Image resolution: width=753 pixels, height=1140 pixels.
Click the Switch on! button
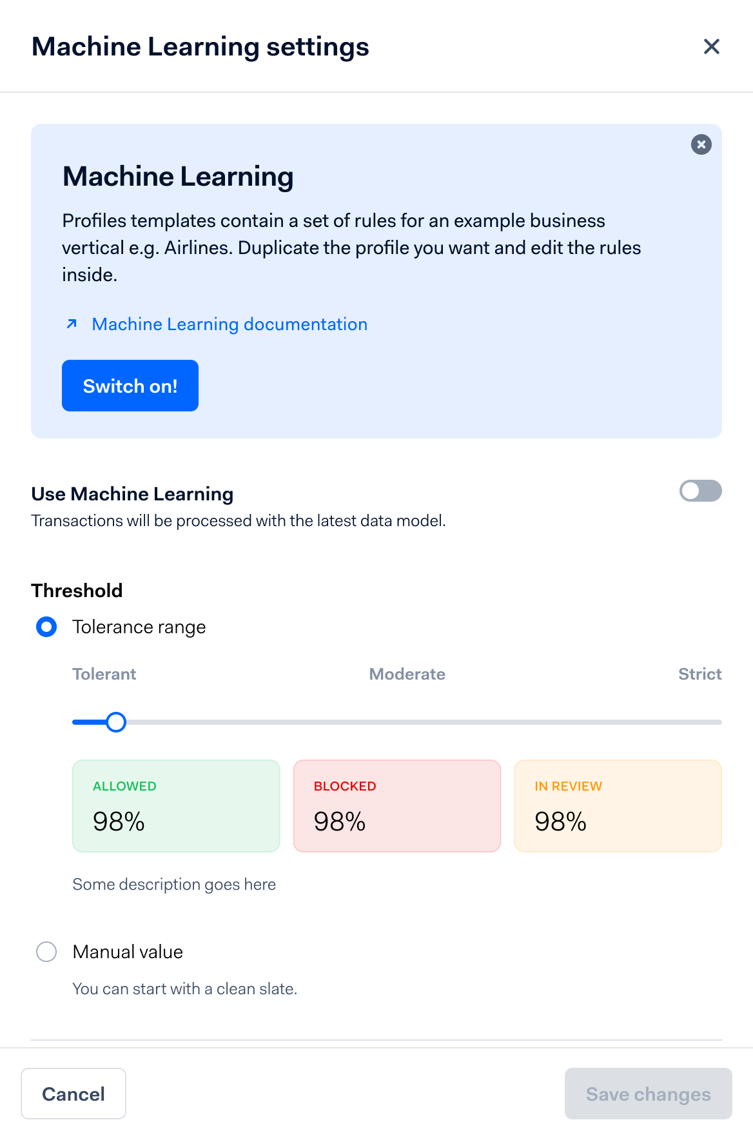click(130, 386)
